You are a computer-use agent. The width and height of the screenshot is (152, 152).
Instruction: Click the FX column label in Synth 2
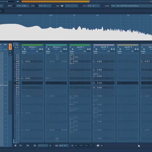click(x=109, y=51)
